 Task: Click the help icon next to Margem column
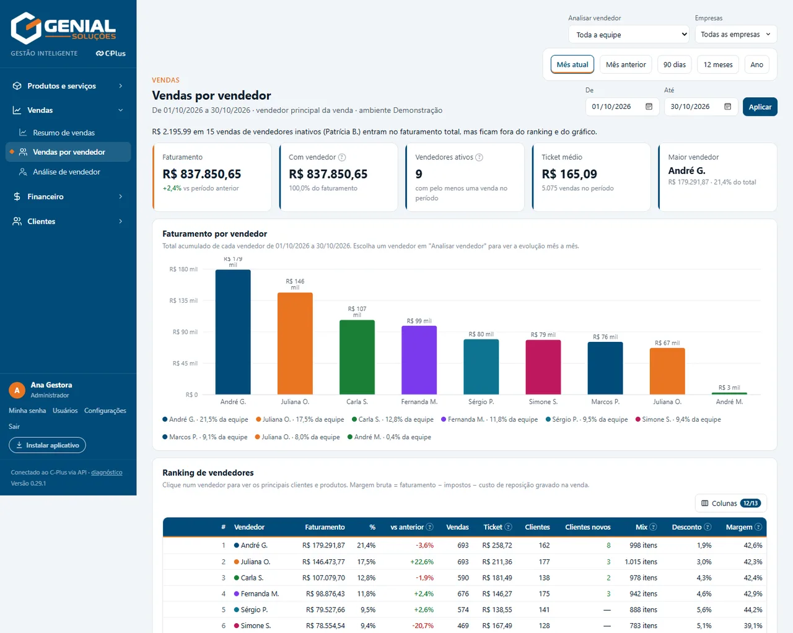pyautogui.click(x=758, y=527)
